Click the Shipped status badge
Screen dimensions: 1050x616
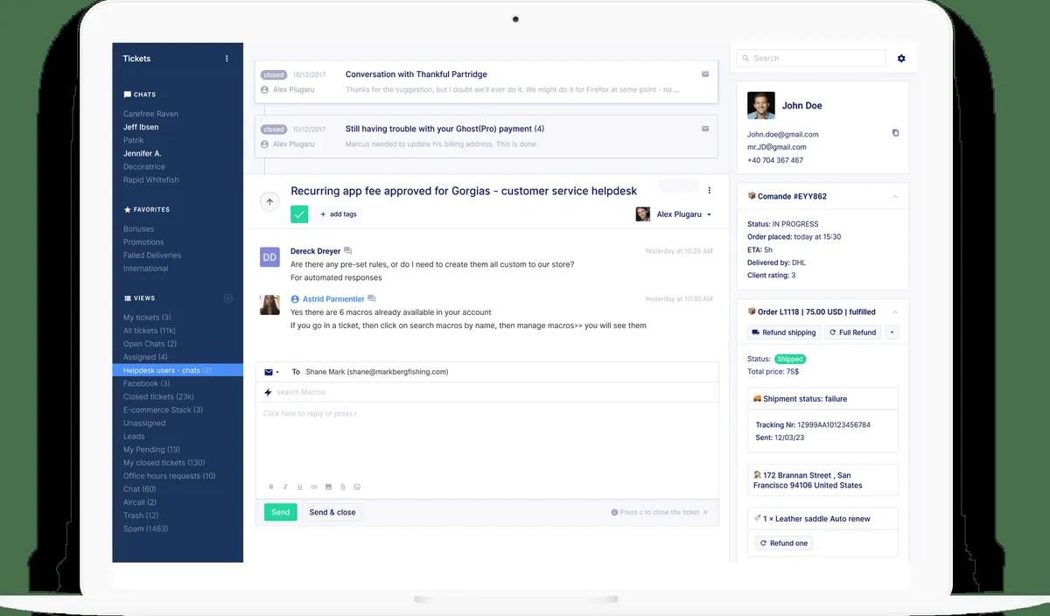tap(789, 359)
